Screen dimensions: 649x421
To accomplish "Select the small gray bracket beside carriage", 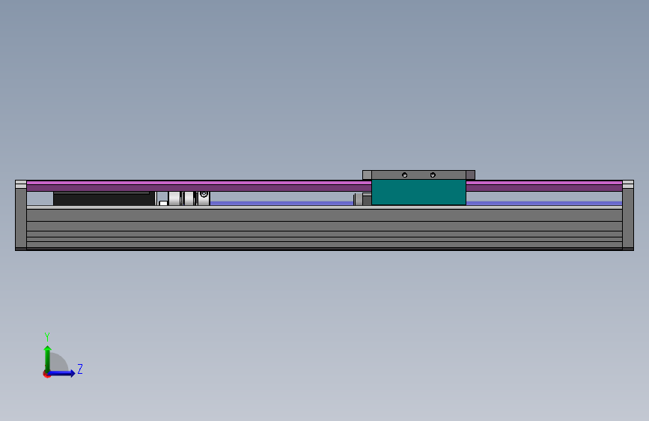I will click(x=367, y=199).
